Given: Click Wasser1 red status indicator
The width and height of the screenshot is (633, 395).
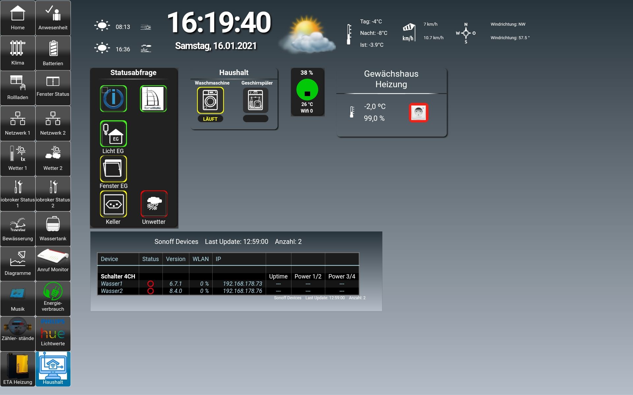Looking at the screenshot, I should click(x=150, y=284).
